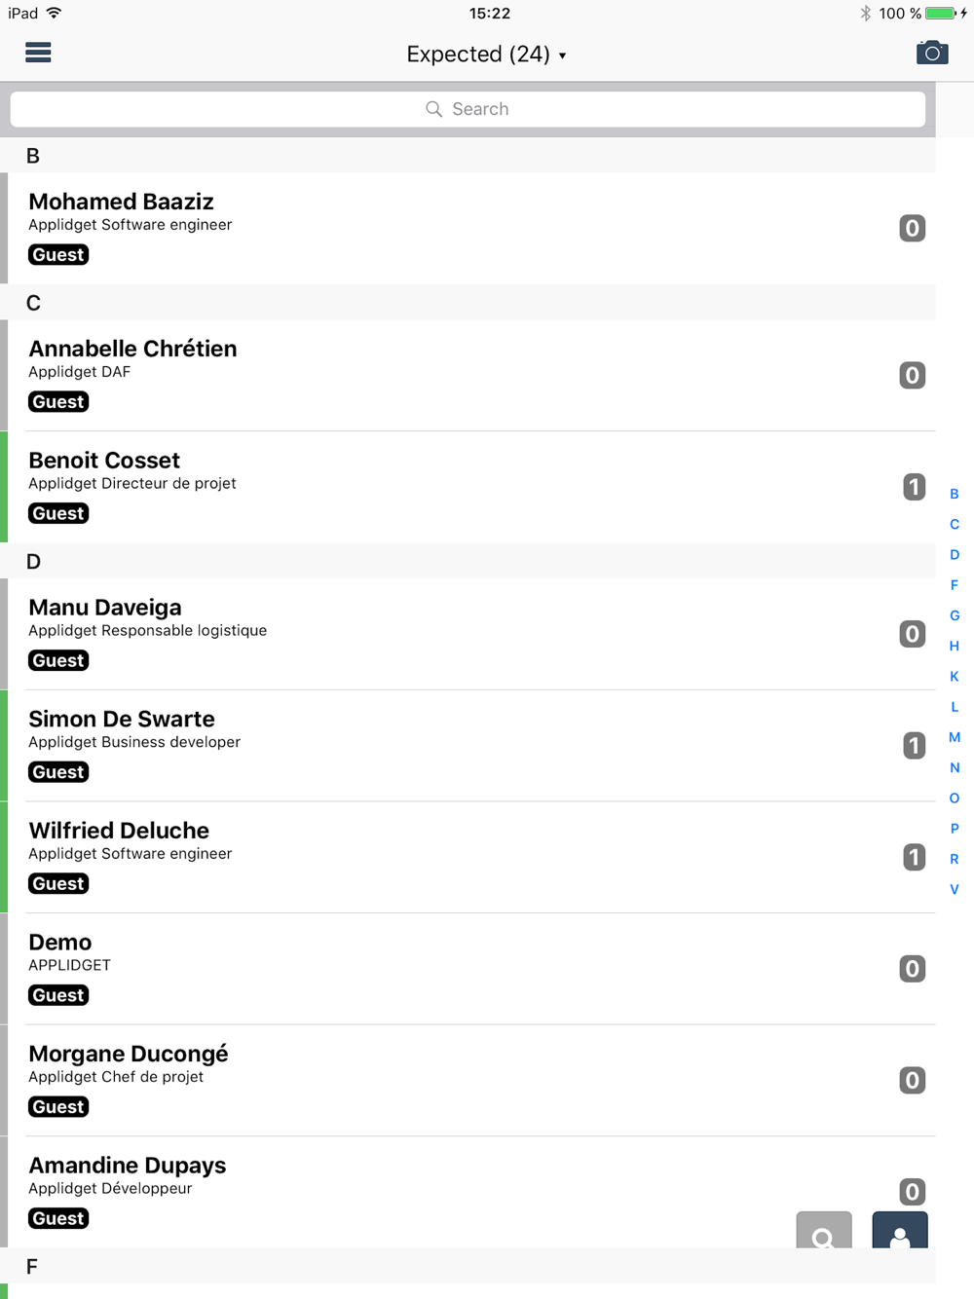Tap Guest tag under Manu Daveiga
This screenshot has height=1299, width=974.
coord(58,660)
